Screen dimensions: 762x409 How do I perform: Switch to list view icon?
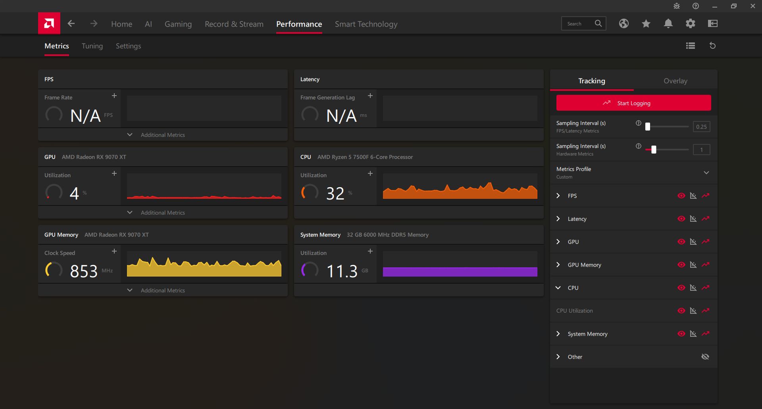[x=691, y=46]
